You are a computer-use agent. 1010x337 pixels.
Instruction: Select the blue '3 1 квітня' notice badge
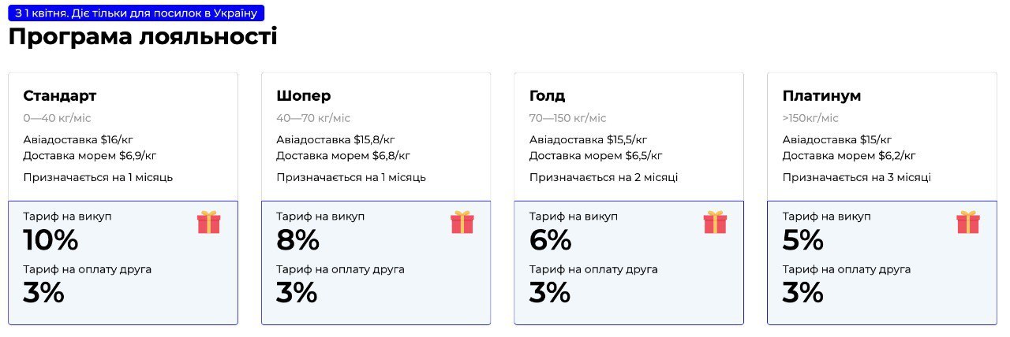(136, 13)
